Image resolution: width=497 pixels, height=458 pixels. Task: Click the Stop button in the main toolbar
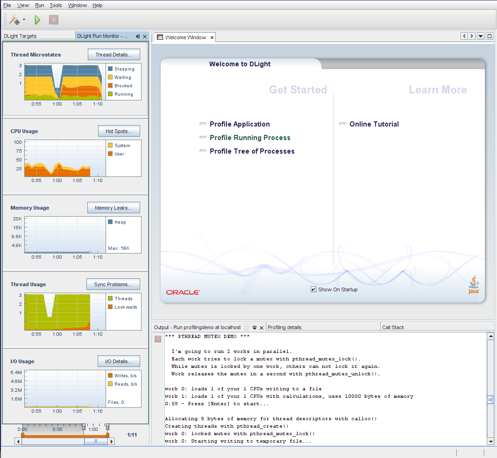(54, 20)
